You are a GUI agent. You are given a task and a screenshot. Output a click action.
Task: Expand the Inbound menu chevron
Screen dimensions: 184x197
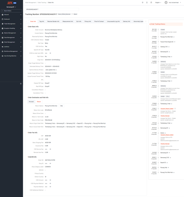(21, 15)
